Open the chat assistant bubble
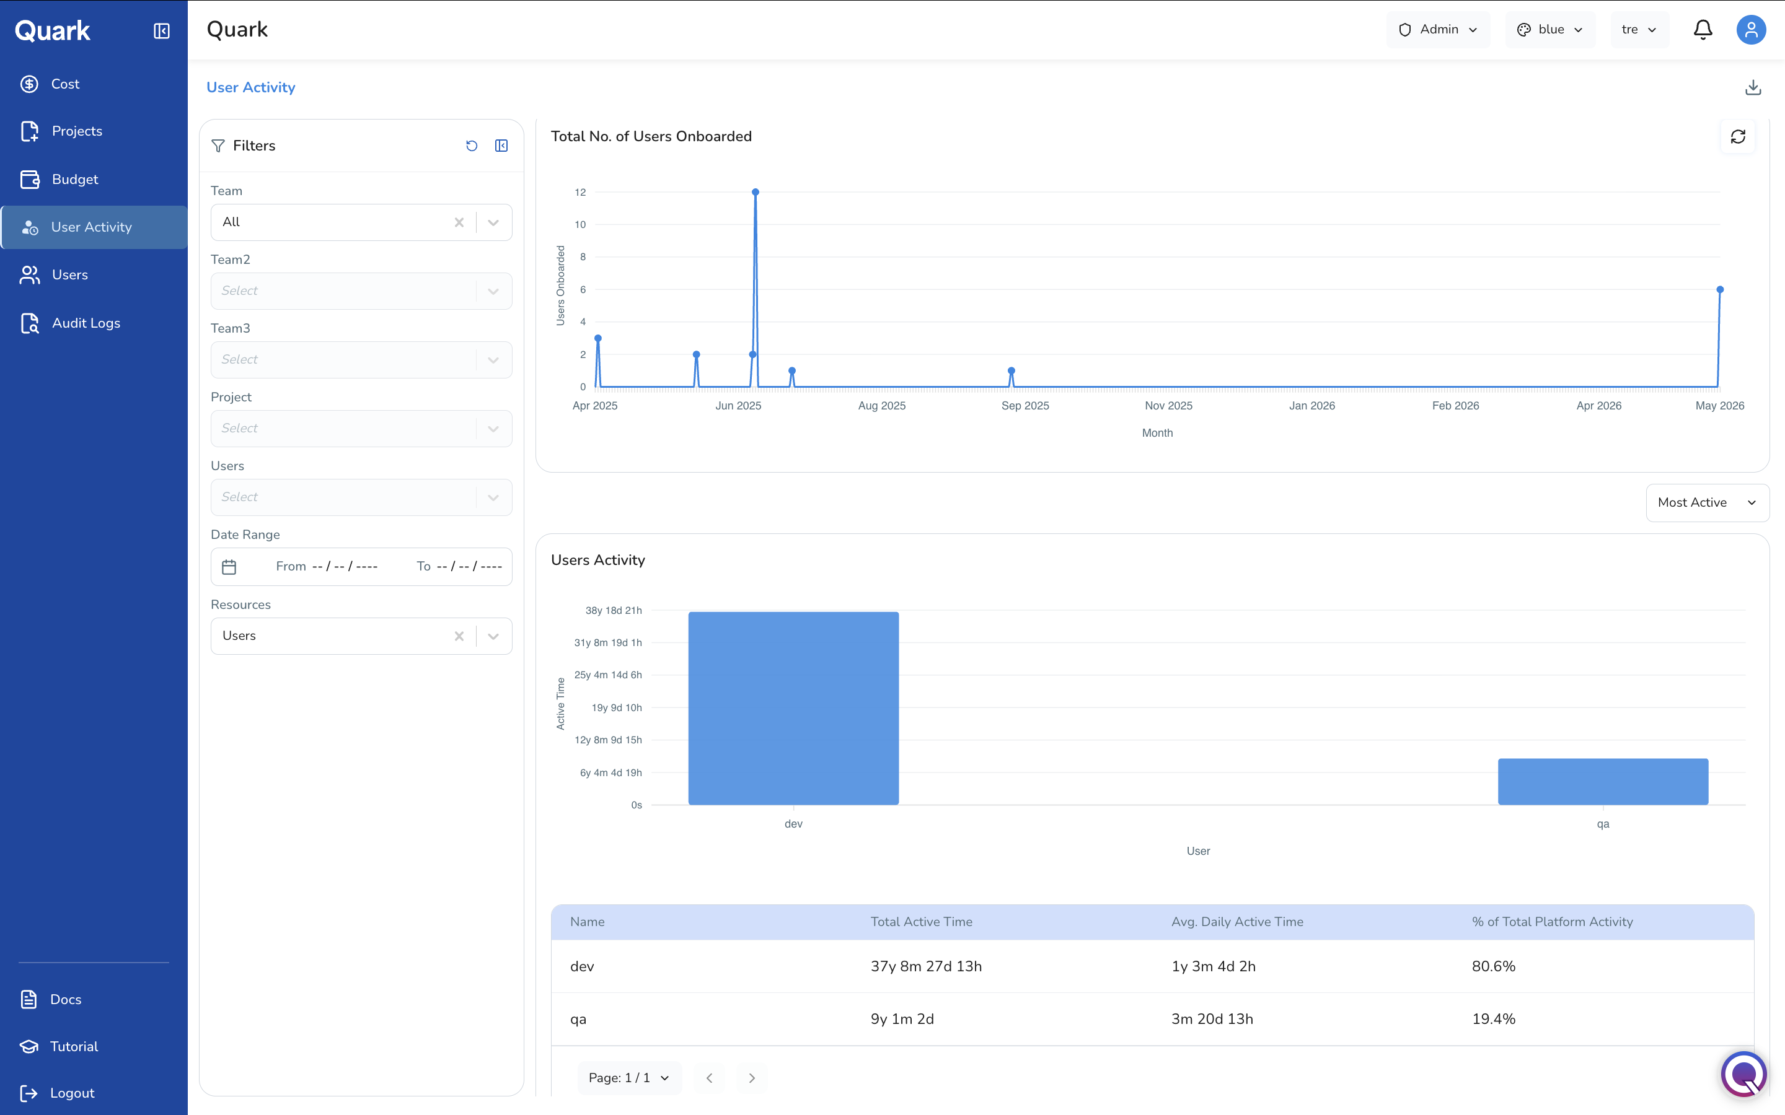 coord(1743,1073)
